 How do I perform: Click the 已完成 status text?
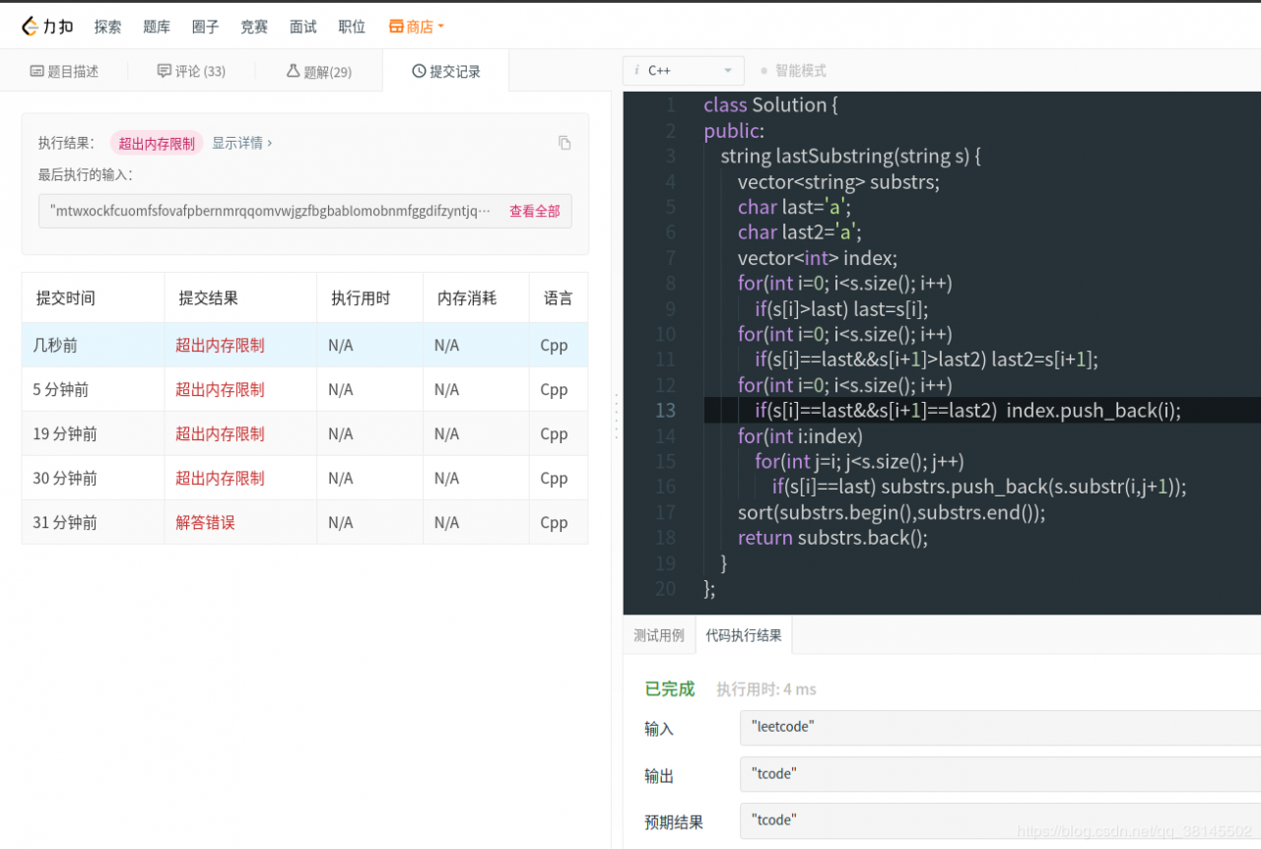point(670,688)
